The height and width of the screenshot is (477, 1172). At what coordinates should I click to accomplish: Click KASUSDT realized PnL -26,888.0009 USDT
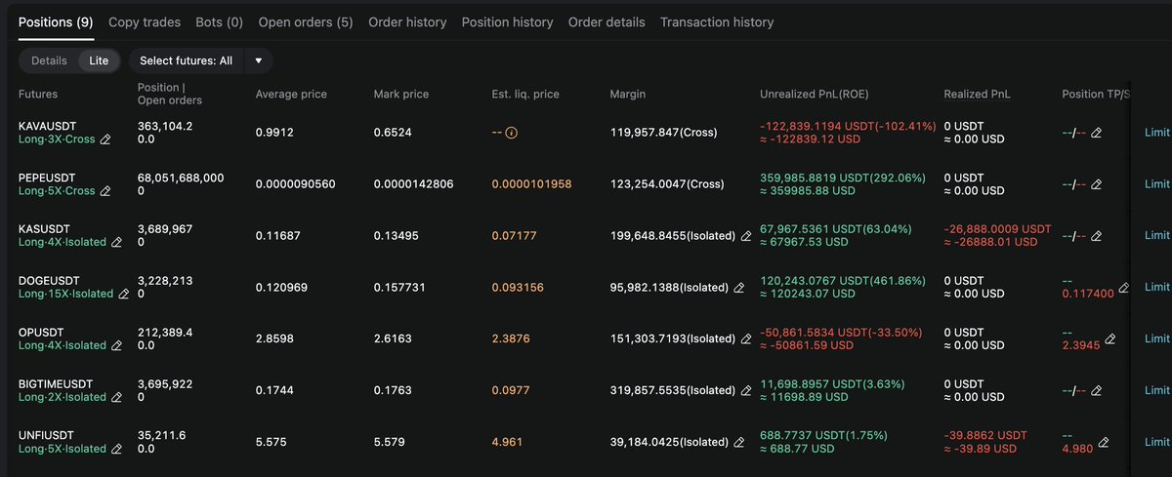tap(998, 229)
